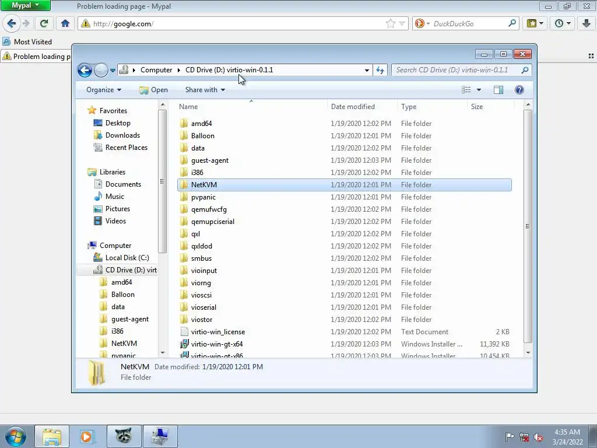Open the recent pages dropdown arrow

tap(113, 70)
